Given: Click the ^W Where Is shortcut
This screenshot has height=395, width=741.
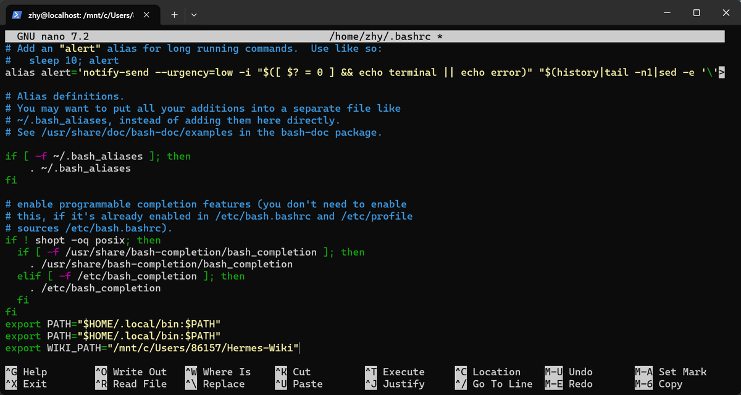Looking at the screenshot, I should 218,372.
